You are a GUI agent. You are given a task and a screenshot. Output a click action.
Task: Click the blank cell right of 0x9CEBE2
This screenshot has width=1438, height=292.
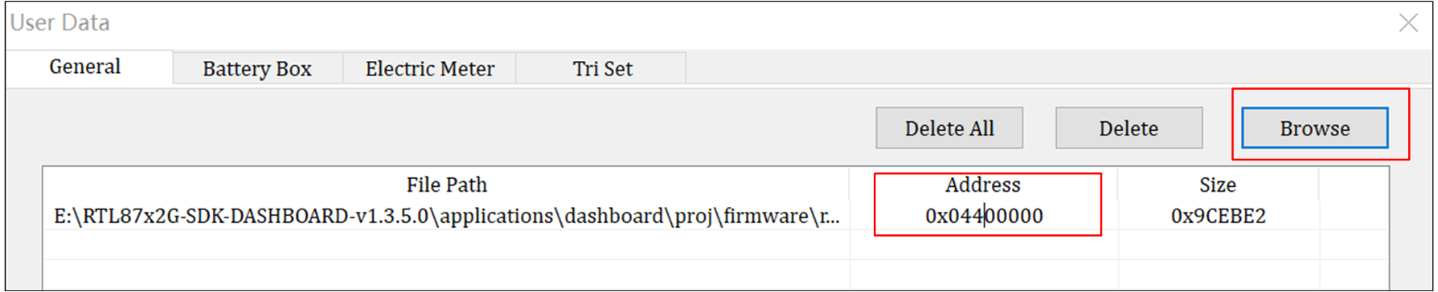[1354, 216]
